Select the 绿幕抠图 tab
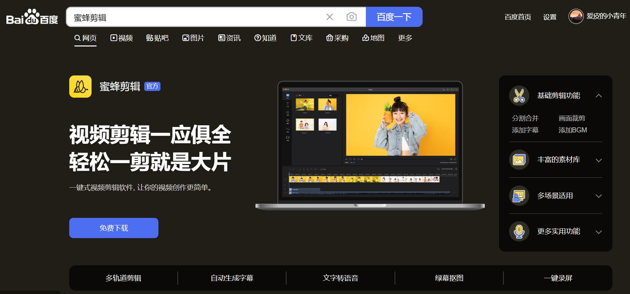This screenshot has width=630, height=294. [449, 278]
